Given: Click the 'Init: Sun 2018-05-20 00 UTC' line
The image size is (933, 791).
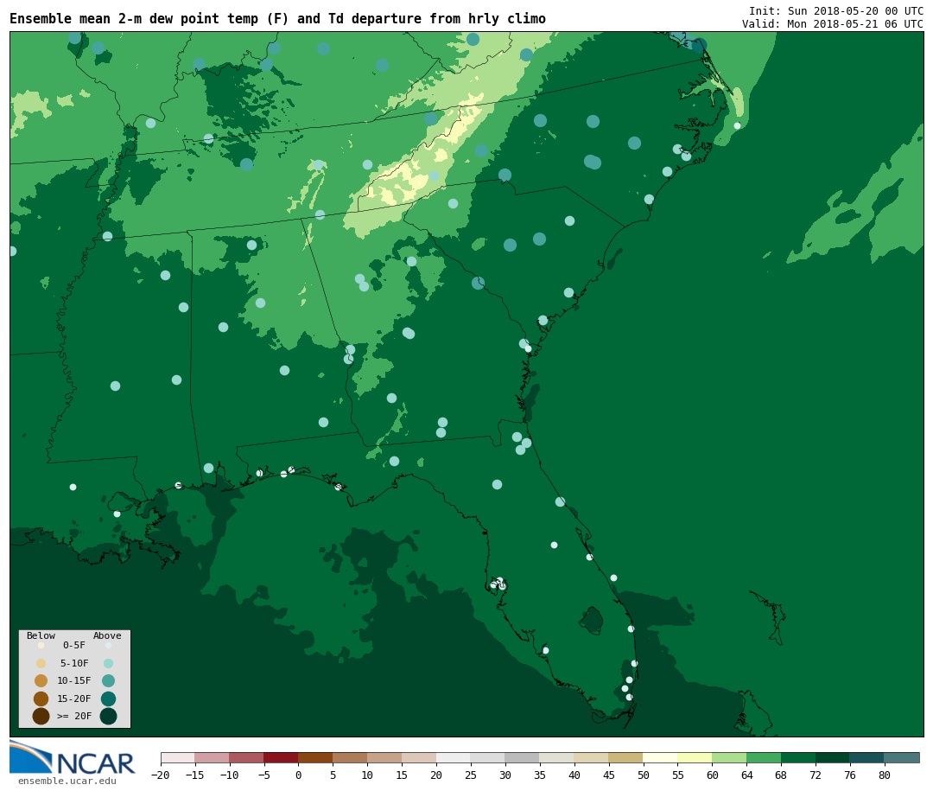Looking at the screenshot, I should pyautogui.click(x=836, y=11).
